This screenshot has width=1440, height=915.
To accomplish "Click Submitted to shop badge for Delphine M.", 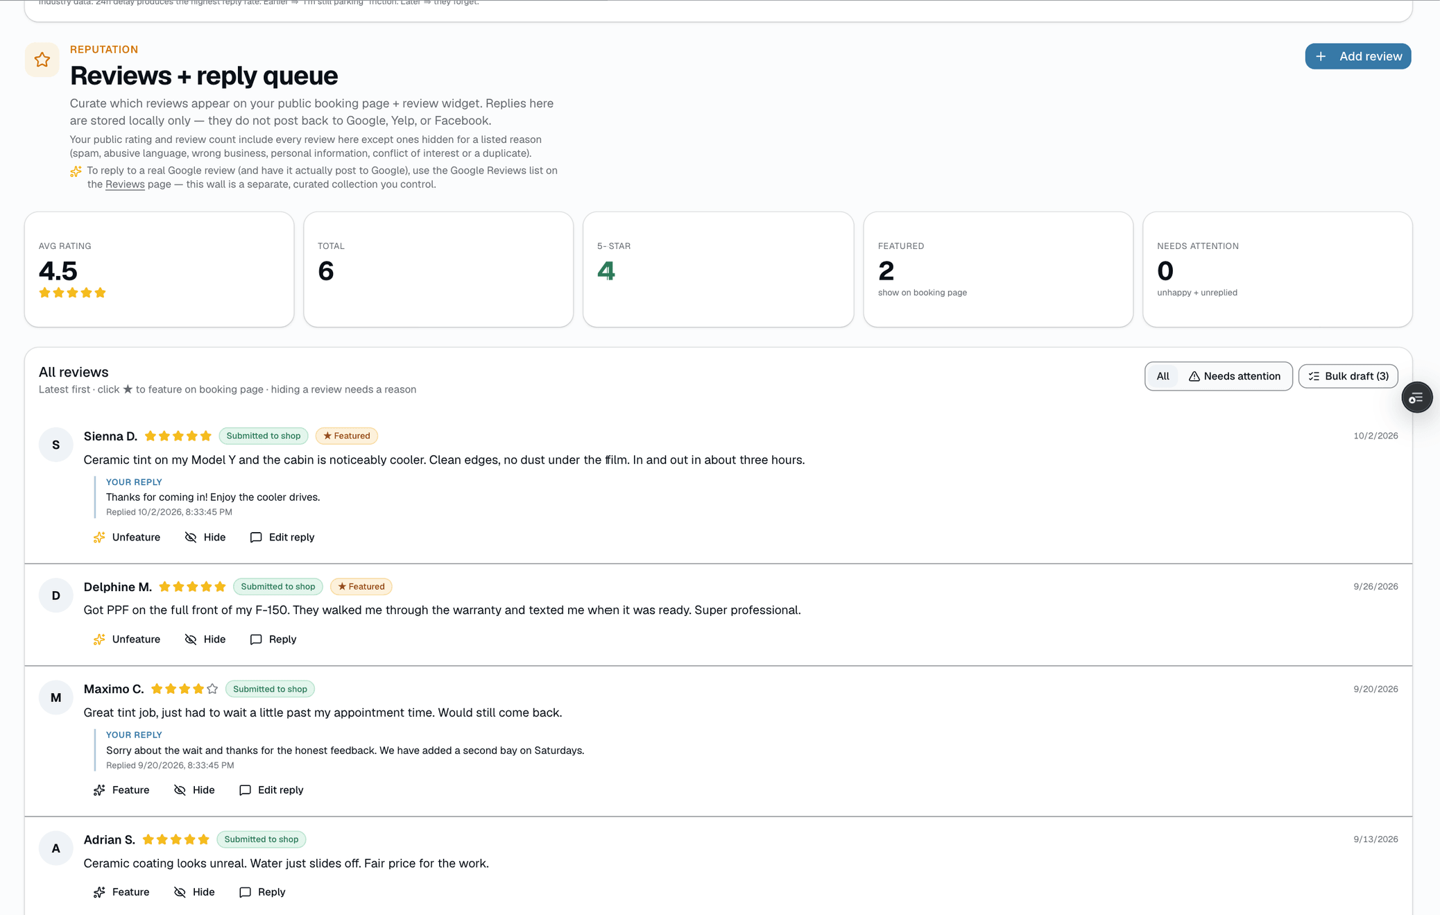I will pyautogui.click(x=278, y=586).
